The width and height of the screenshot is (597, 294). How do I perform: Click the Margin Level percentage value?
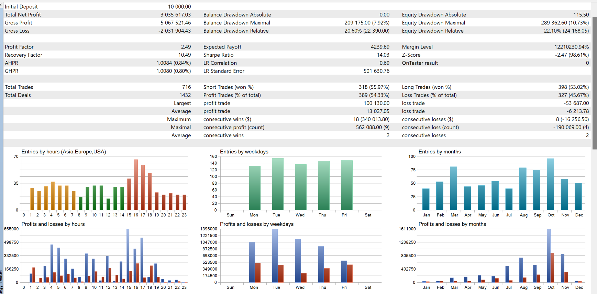pos(571,47)
